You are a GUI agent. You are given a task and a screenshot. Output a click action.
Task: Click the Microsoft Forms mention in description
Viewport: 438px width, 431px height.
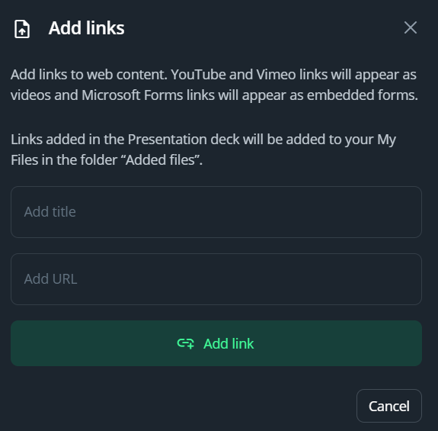133,95
